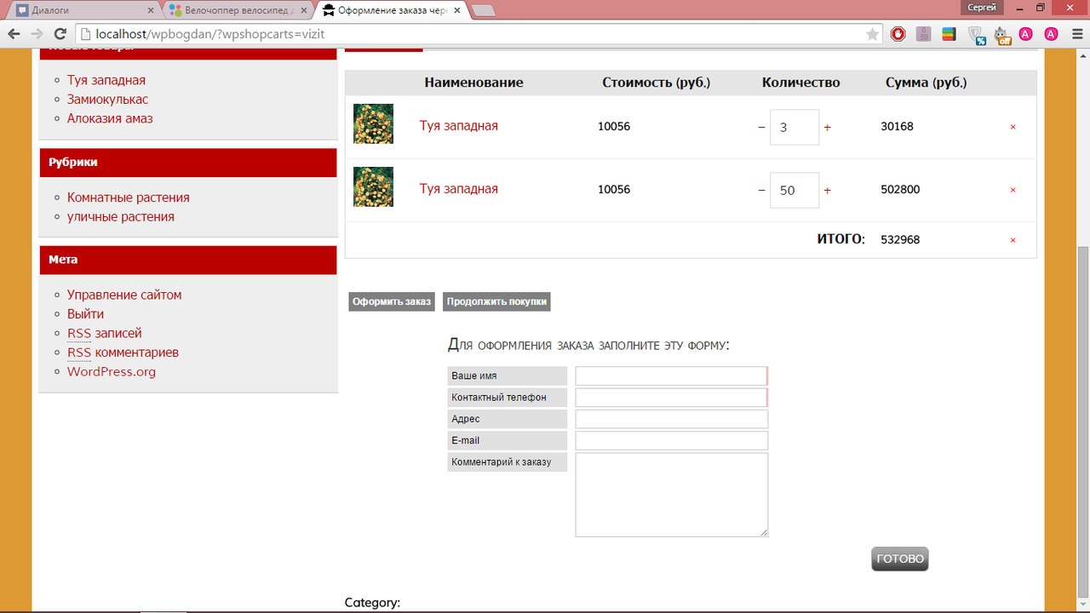The width and height of the screenshot is (1090, 613).
Task: Click the Продолжить покупки button
Action: tap(496, 301)
